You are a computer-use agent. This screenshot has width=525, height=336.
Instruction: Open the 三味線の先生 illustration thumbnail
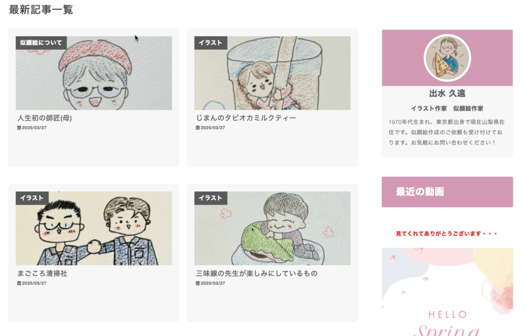[x=272, y=228]
